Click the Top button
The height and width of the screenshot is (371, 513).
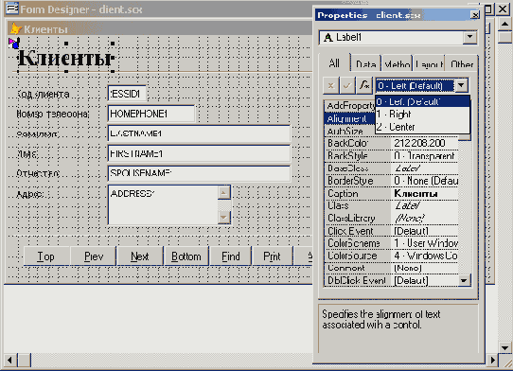click(45, 256)
